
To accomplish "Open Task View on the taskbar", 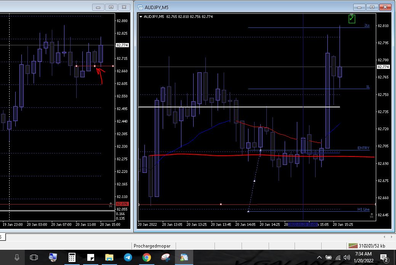I will 34,258.
